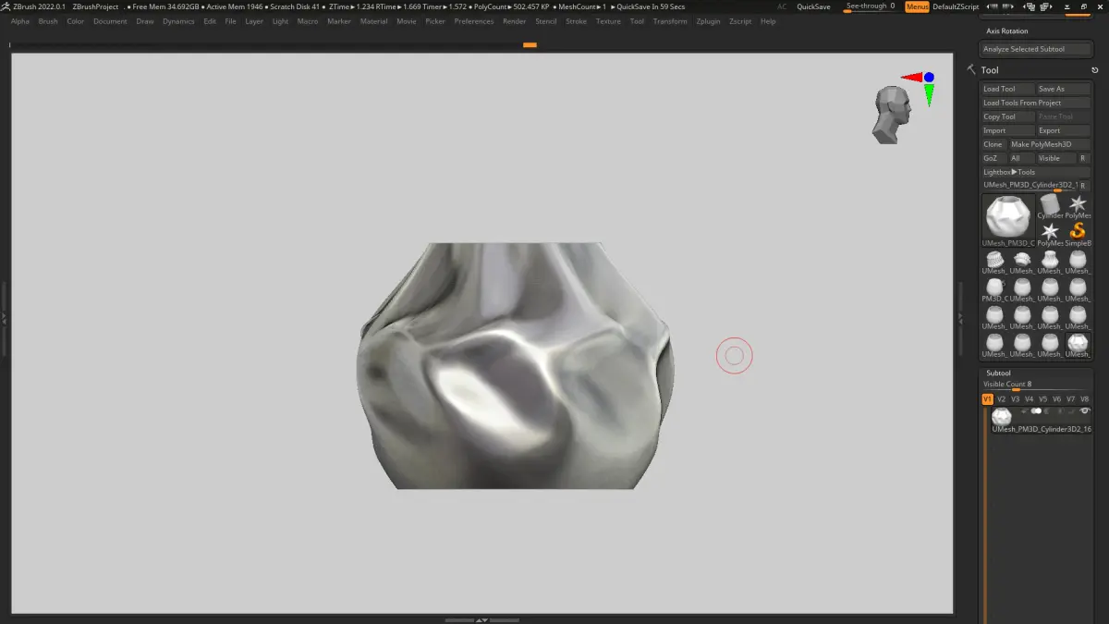Open the current tool name selector
The height and width of the screenshot is (624, 1109).
tap(1029, 186)
